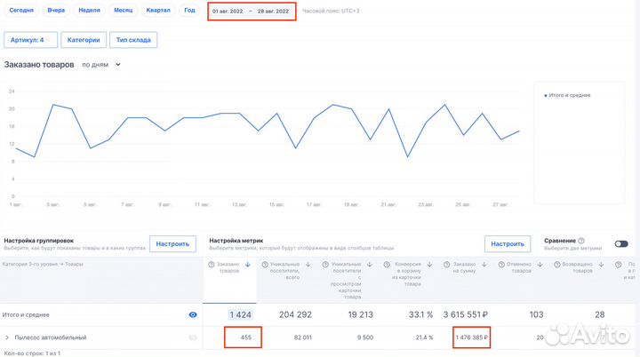Click 'Итого и среднее' chart legend marker
This screenshot has height=357, width=640.
point(545,95)
